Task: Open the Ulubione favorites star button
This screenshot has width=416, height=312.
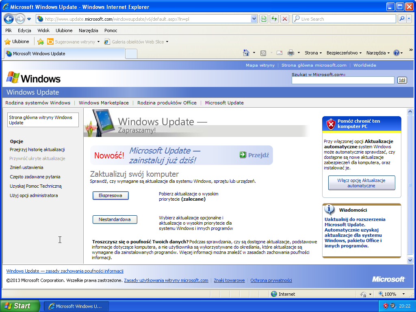Action: 17,42
